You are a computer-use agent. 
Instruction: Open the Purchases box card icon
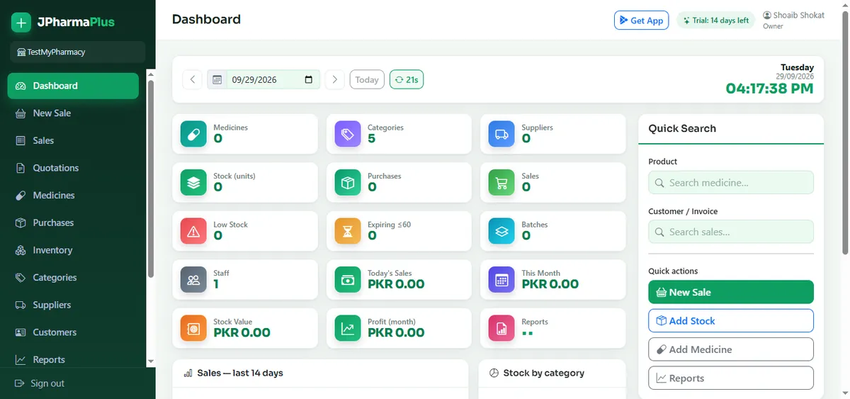348,183
